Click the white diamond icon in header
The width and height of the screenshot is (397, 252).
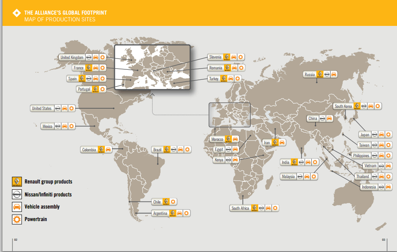click(x=17, y=13)
